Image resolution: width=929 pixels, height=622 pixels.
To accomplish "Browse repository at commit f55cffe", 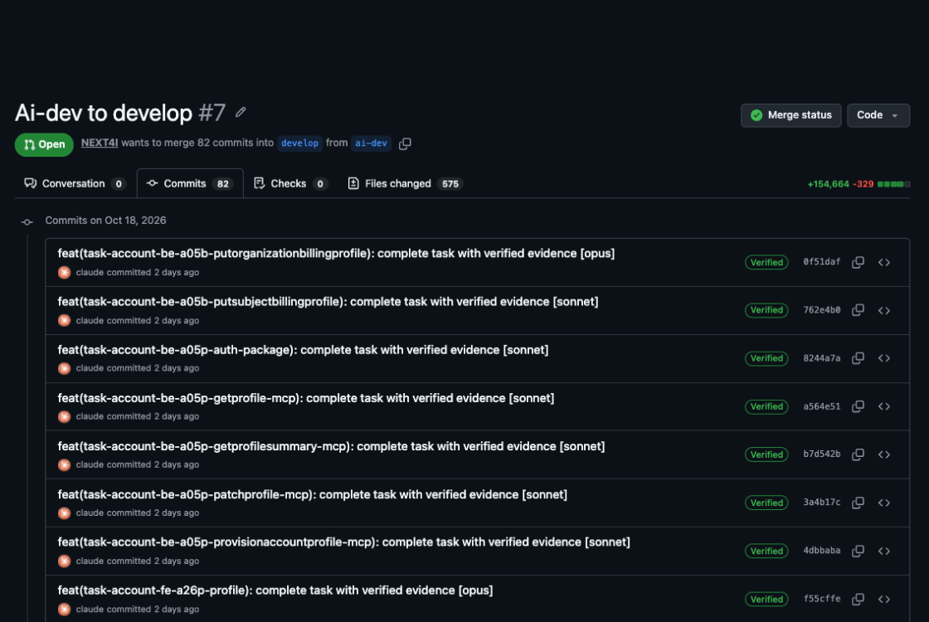I will click(x=884, y=599).
